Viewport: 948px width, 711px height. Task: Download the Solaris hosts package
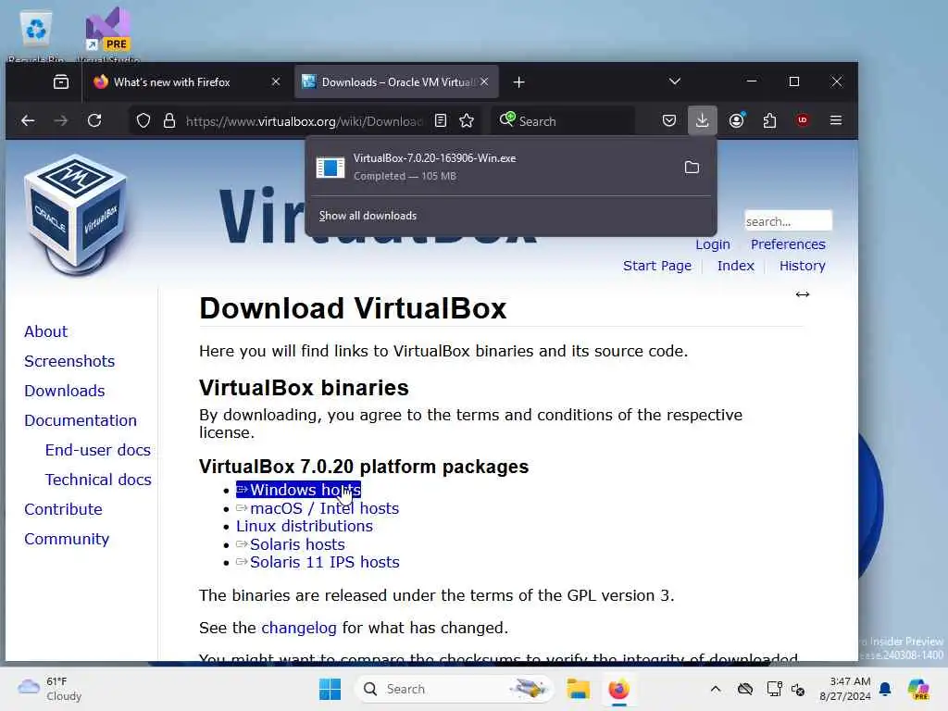coord(291,544)
